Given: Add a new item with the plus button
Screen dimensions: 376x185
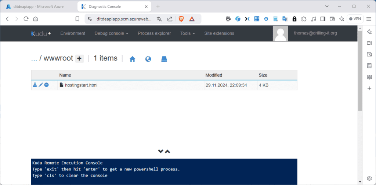Looking at the screenshot, I should tap(80, 59).
